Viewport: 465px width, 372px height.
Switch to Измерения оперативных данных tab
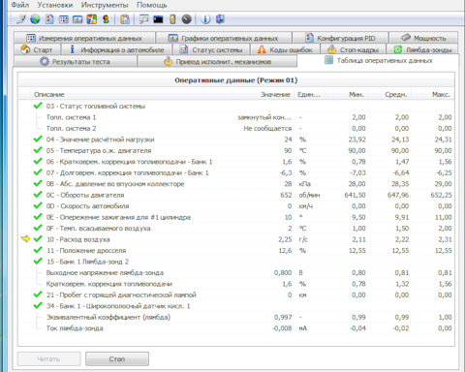84,38
